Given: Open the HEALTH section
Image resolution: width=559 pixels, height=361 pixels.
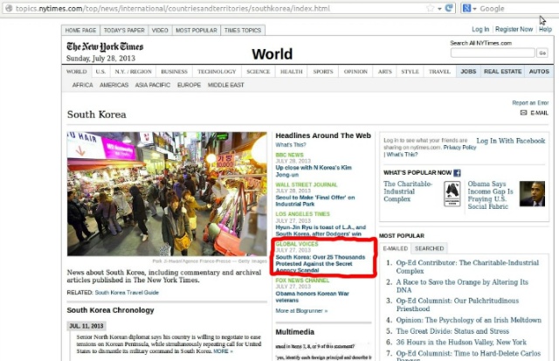Looking at the screenshot, I should [291, 72].
